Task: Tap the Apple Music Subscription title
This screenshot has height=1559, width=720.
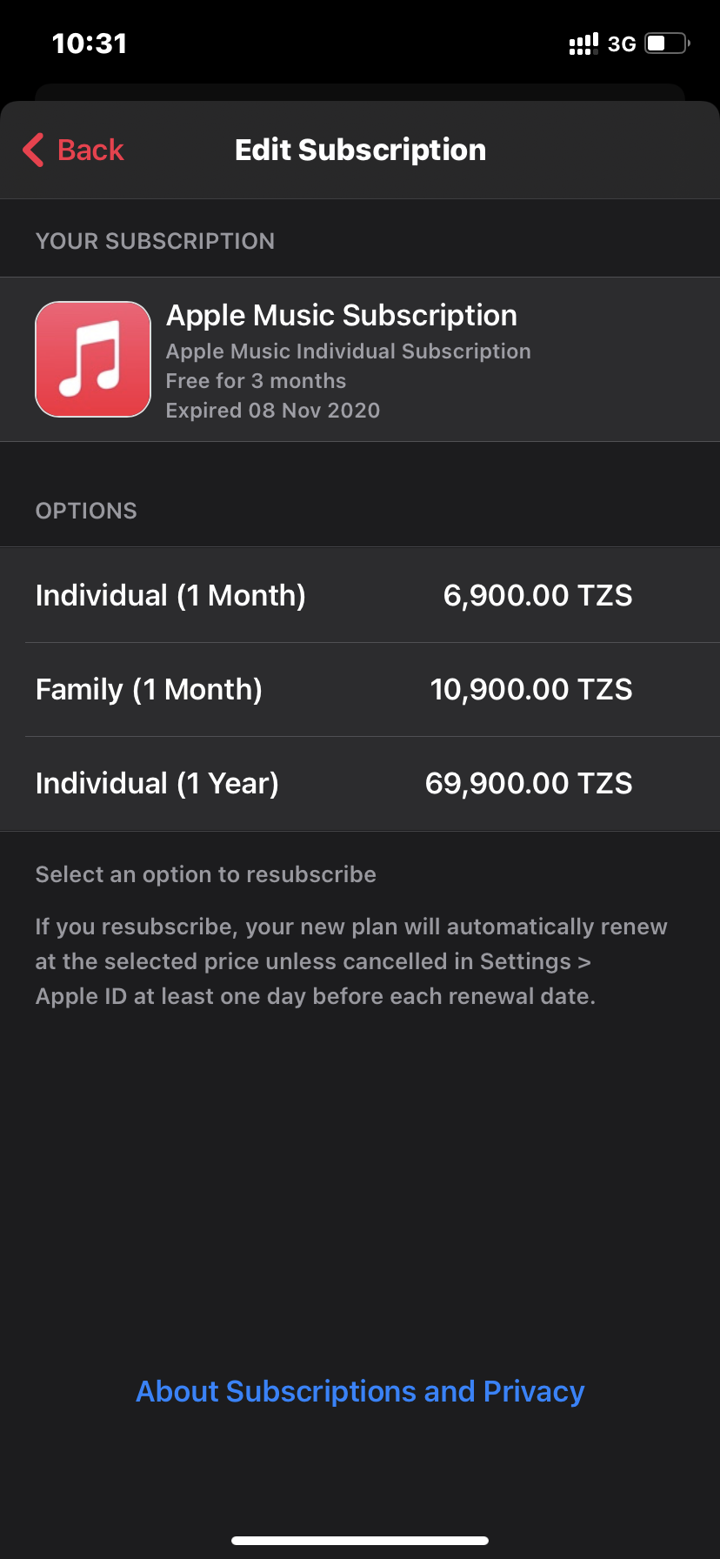Action: click(x=342, y=315)
